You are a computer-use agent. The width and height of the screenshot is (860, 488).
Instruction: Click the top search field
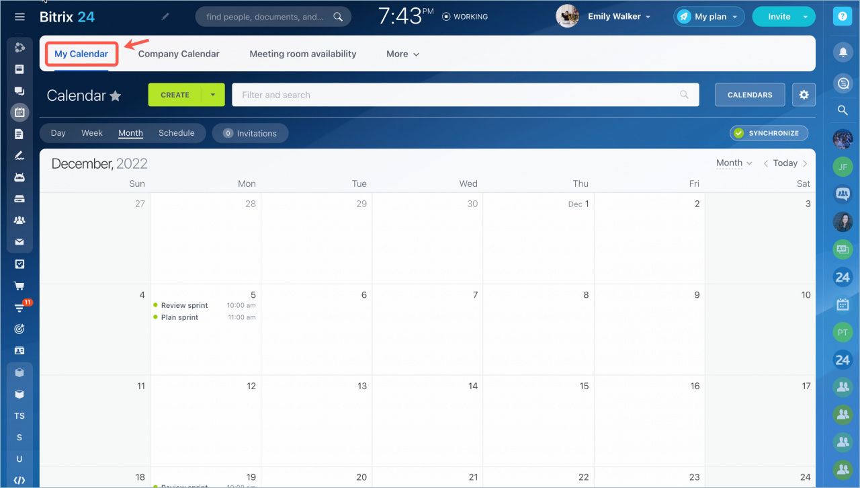[x=273, y=17]
